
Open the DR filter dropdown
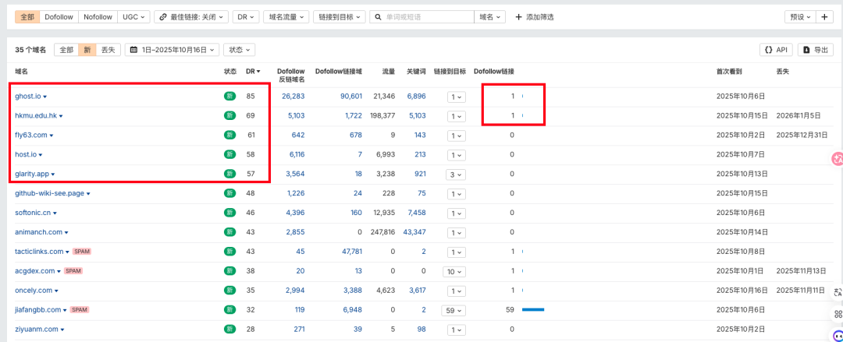247,17
